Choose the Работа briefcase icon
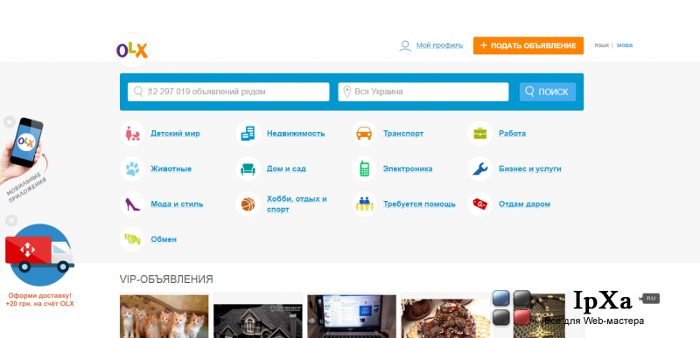700x338 pixels. click(x=479, y=133)
